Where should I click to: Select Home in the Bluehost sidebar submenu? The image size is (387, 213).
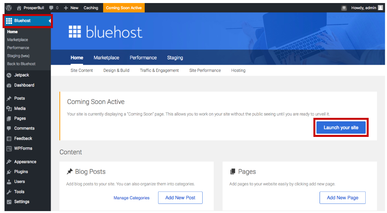(x=12, y=32)
